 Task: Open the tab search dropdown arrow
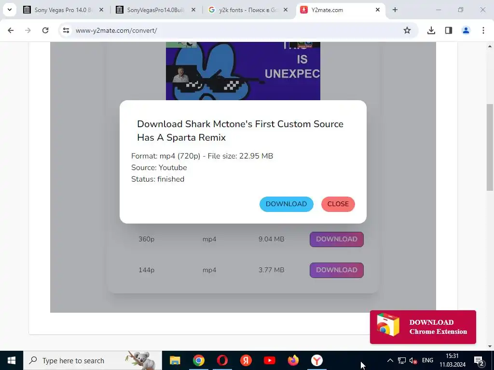(x=10, y=10)
